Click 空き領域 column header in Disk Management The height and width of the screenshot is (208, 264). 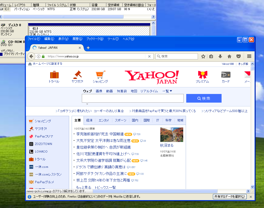click(x=114, y=5)
